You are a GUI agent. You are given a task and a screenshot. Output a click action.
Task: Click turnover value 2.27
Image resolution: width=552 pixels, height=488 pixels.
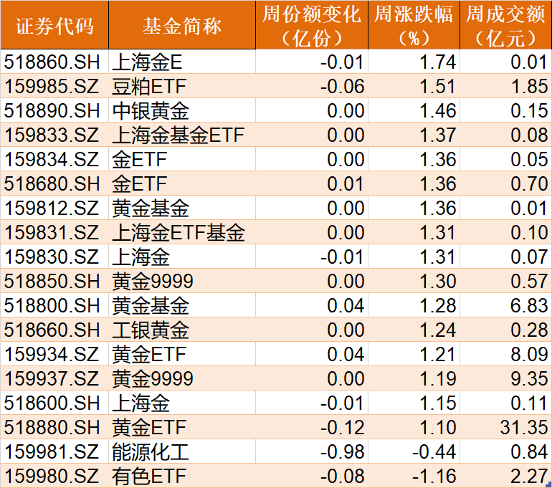530,476
